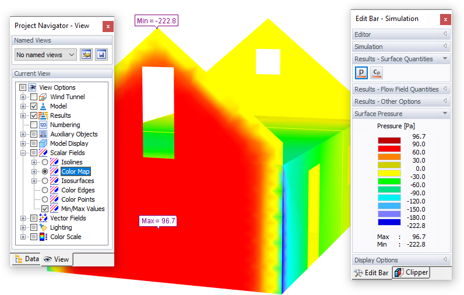Click the 'Pressure [Pa]' legend title
The image size is (464, 295).
pos(396,126)
